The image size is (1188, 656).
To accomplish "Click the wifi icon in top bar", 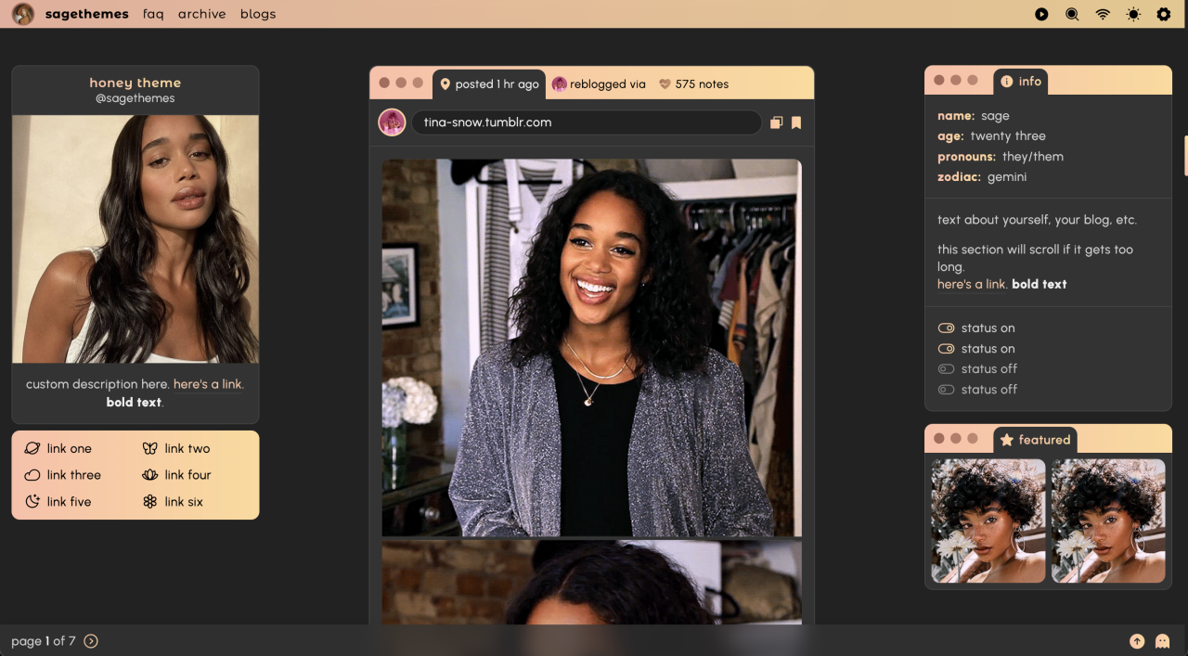I will 1103,15.
